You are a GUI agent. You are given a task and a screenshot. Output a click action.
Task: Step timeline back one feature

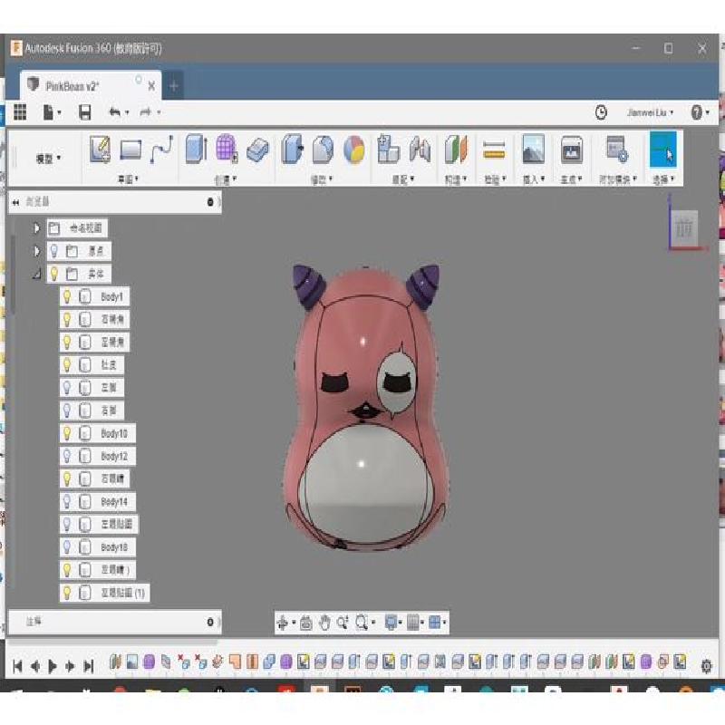pos(35,666)
